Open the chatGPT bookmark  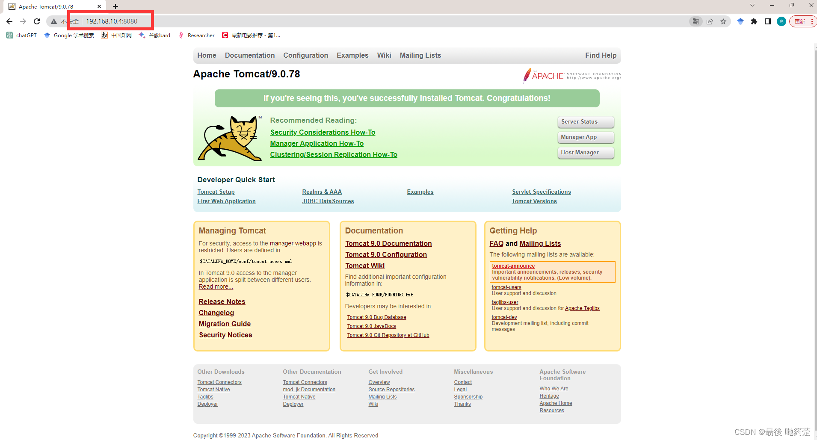(x=21, y=35)
